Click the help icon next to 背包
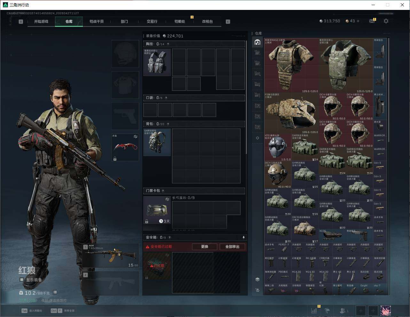Image resolution: width=410 pixels, height=317 pixels. (168, 124)
